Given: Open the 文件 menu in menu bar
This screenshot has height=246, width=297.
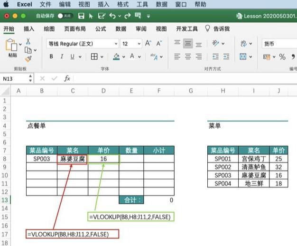Looking at the screenshot, I should tap(45, 4).
